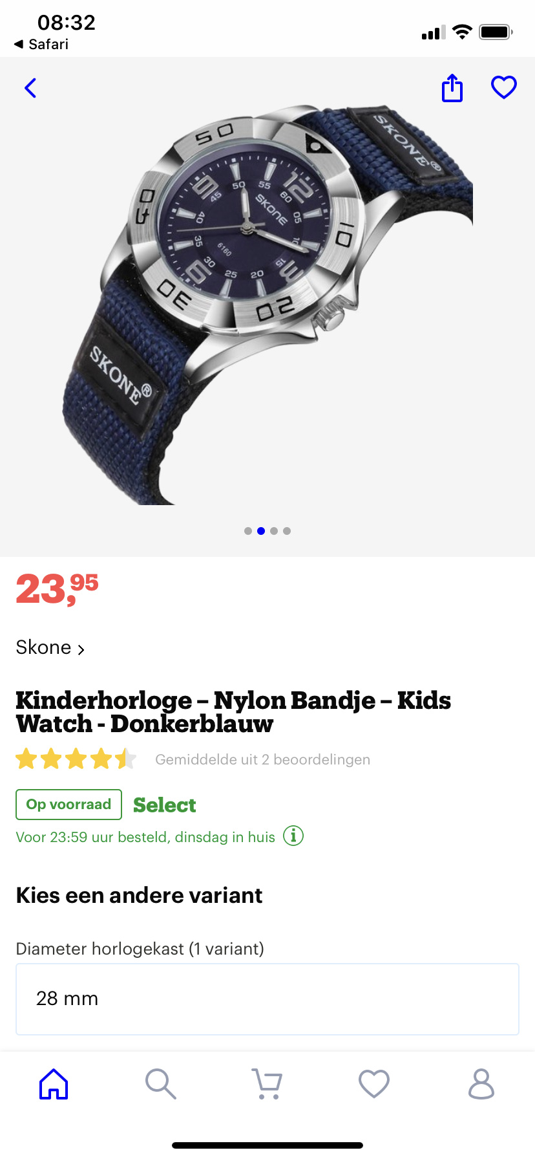This screenshot has height=1159, width=535.
Task: Tap the 'Op voorraad' stock badge
Action: (68, 805)
